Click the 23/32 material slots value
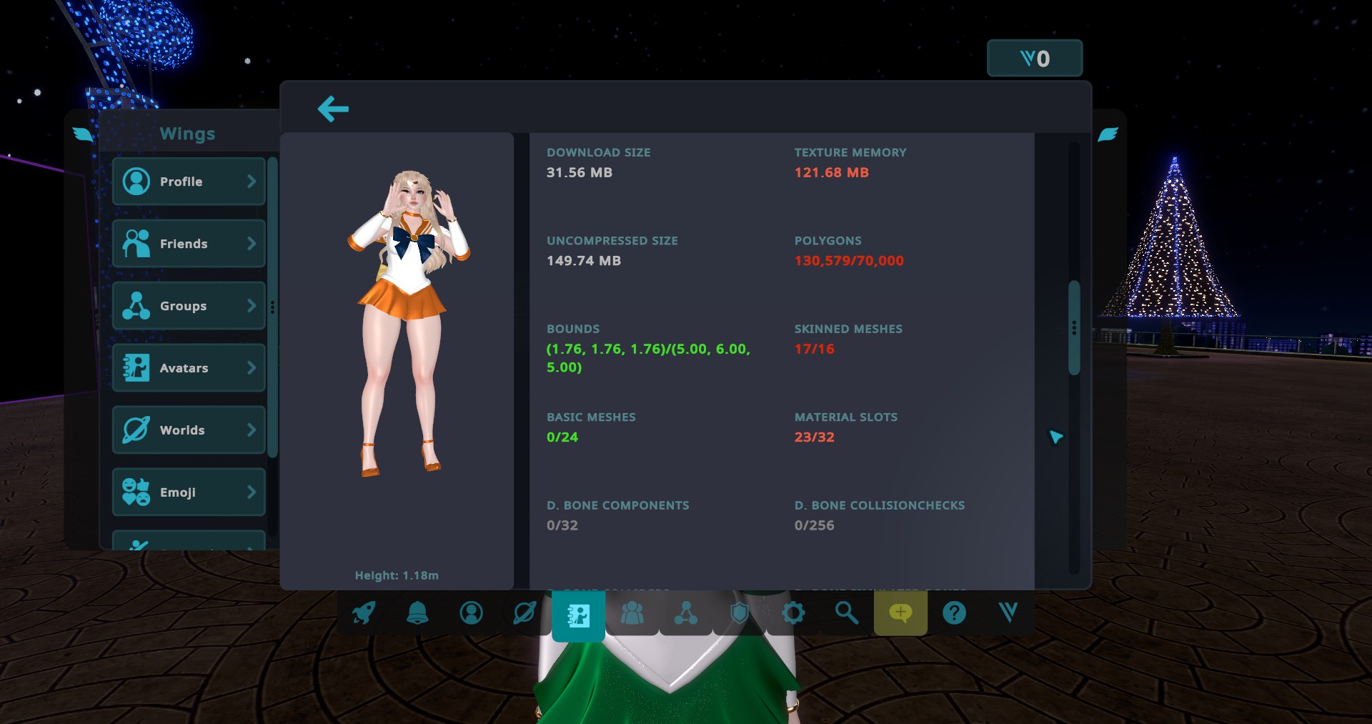The width and height of the screenshot is (1372, 724). (815, 437)
